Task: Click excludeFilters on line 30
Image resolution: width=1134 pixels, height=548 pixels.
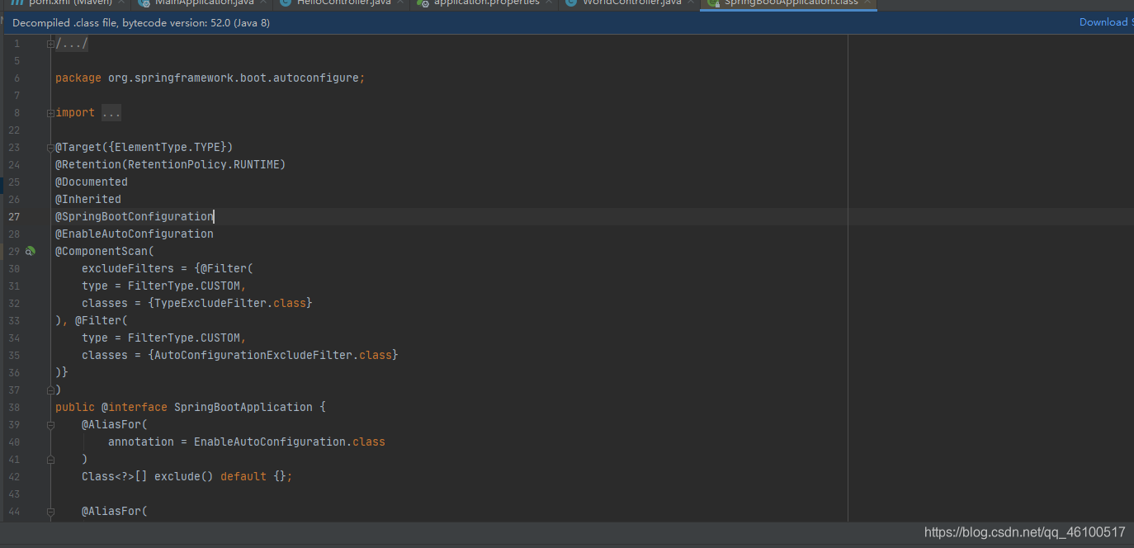Action: [128, 269]
